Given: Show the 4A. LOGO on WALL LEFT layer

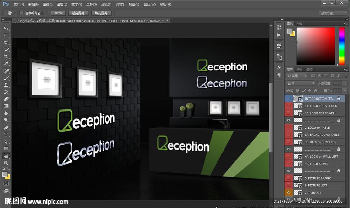Looking at the screenshot, I should tap(288, 156).
